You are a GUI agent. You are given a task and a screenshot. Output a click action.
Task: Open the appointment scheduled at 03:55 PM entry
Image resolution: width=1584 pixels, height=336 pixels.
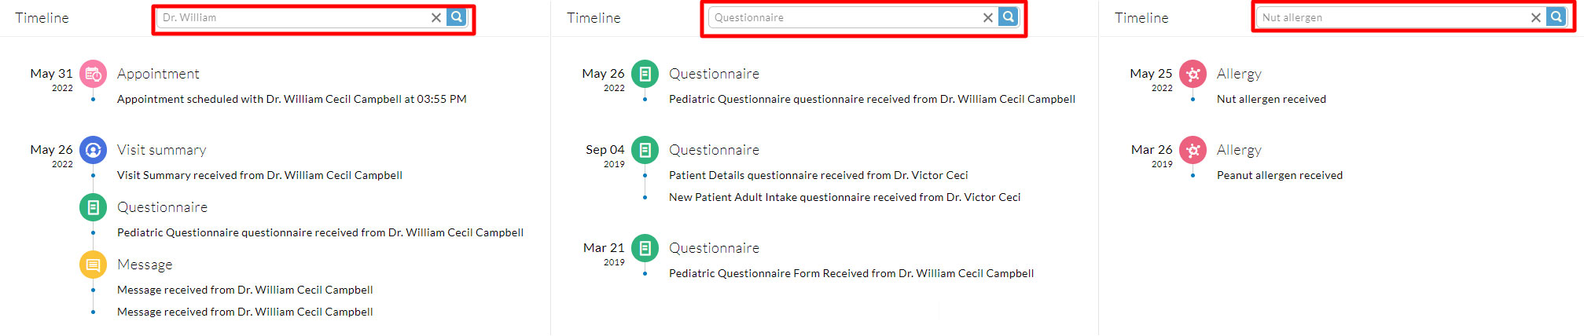click(x=292, y=99)
